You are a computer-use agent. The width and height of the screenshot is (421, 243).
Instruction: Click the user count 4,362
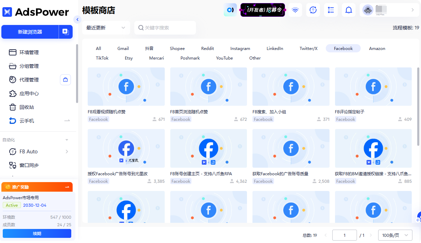pyautogui.click(x=242, y=181)
